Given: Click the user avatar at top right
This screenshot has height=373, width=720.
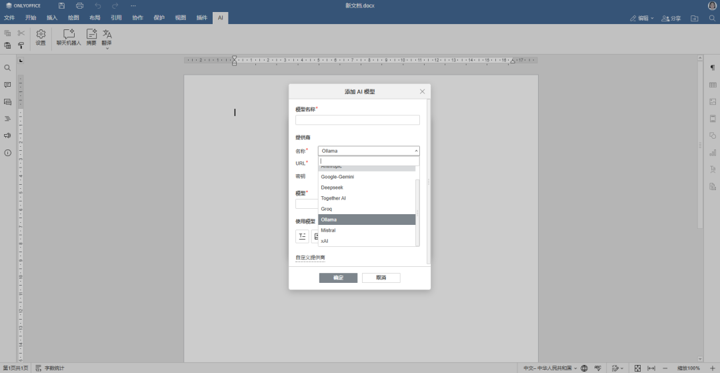Looking at the screenshot, I should click(x=713, y=5).
